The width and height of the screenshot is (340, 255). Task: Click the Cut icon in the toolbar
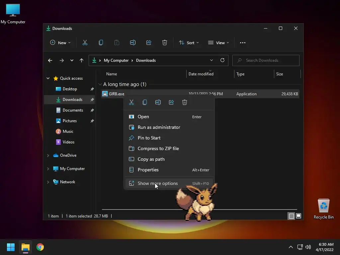(x=85, y=43)
